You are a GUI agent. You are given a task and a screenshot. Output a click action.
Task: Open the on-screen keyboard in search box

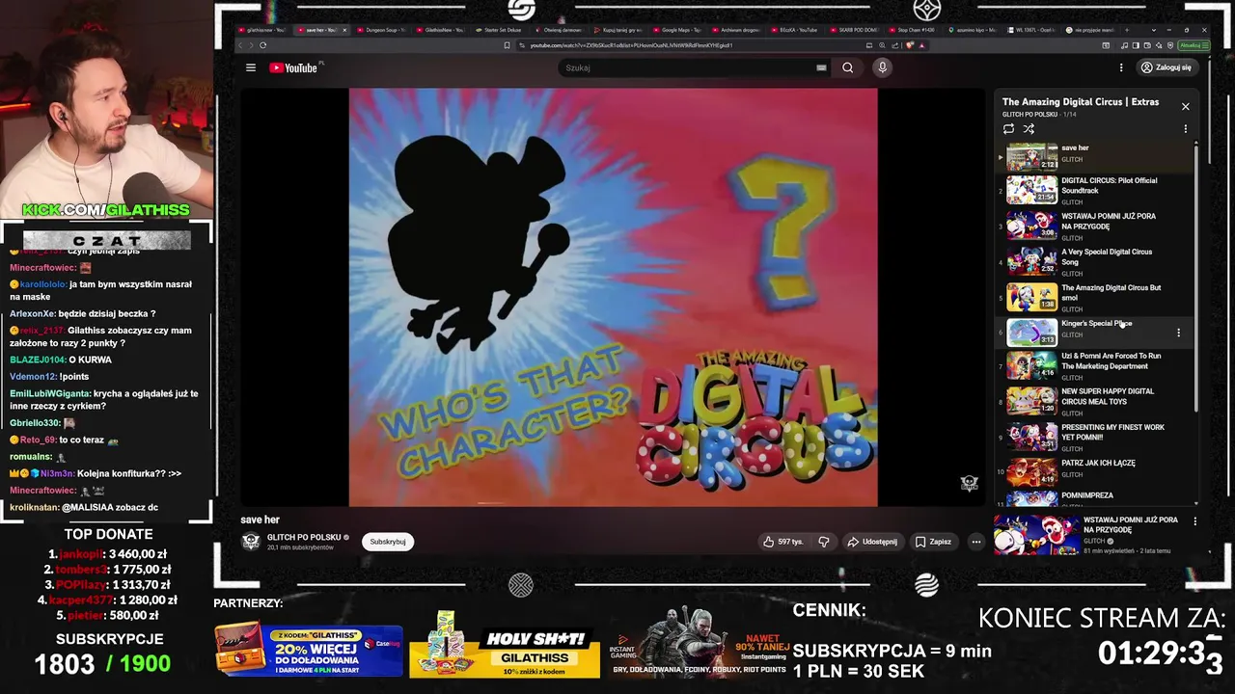(821, 67)
